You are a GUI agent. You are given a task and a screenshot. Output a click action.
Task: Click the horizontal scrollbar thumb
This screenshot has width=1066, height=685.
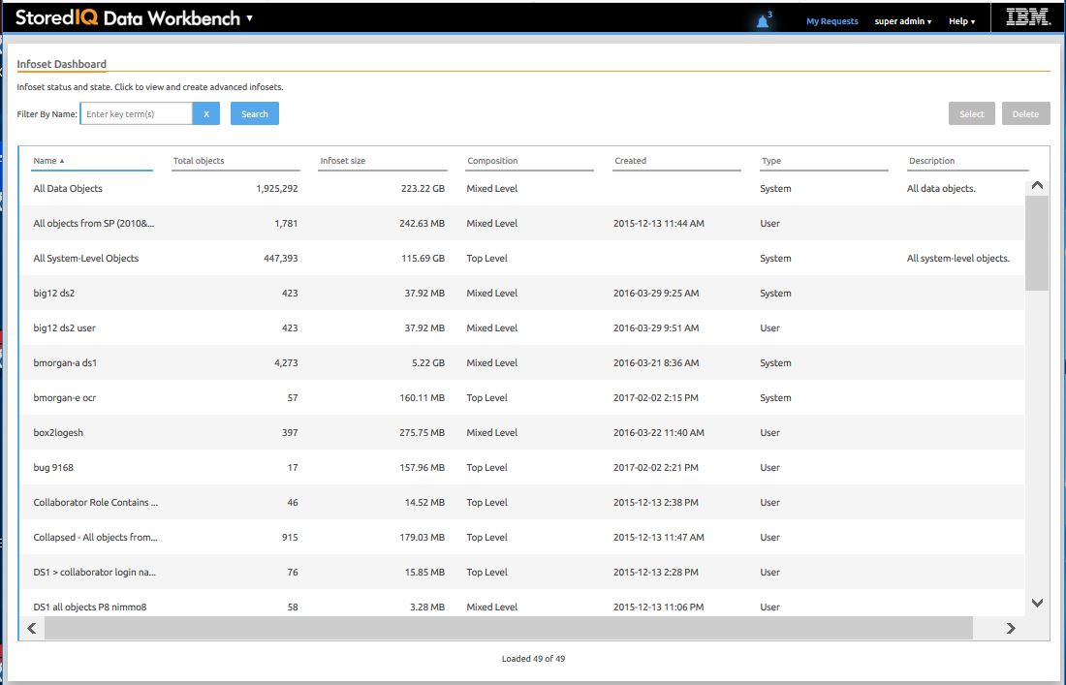coord(509,628)
